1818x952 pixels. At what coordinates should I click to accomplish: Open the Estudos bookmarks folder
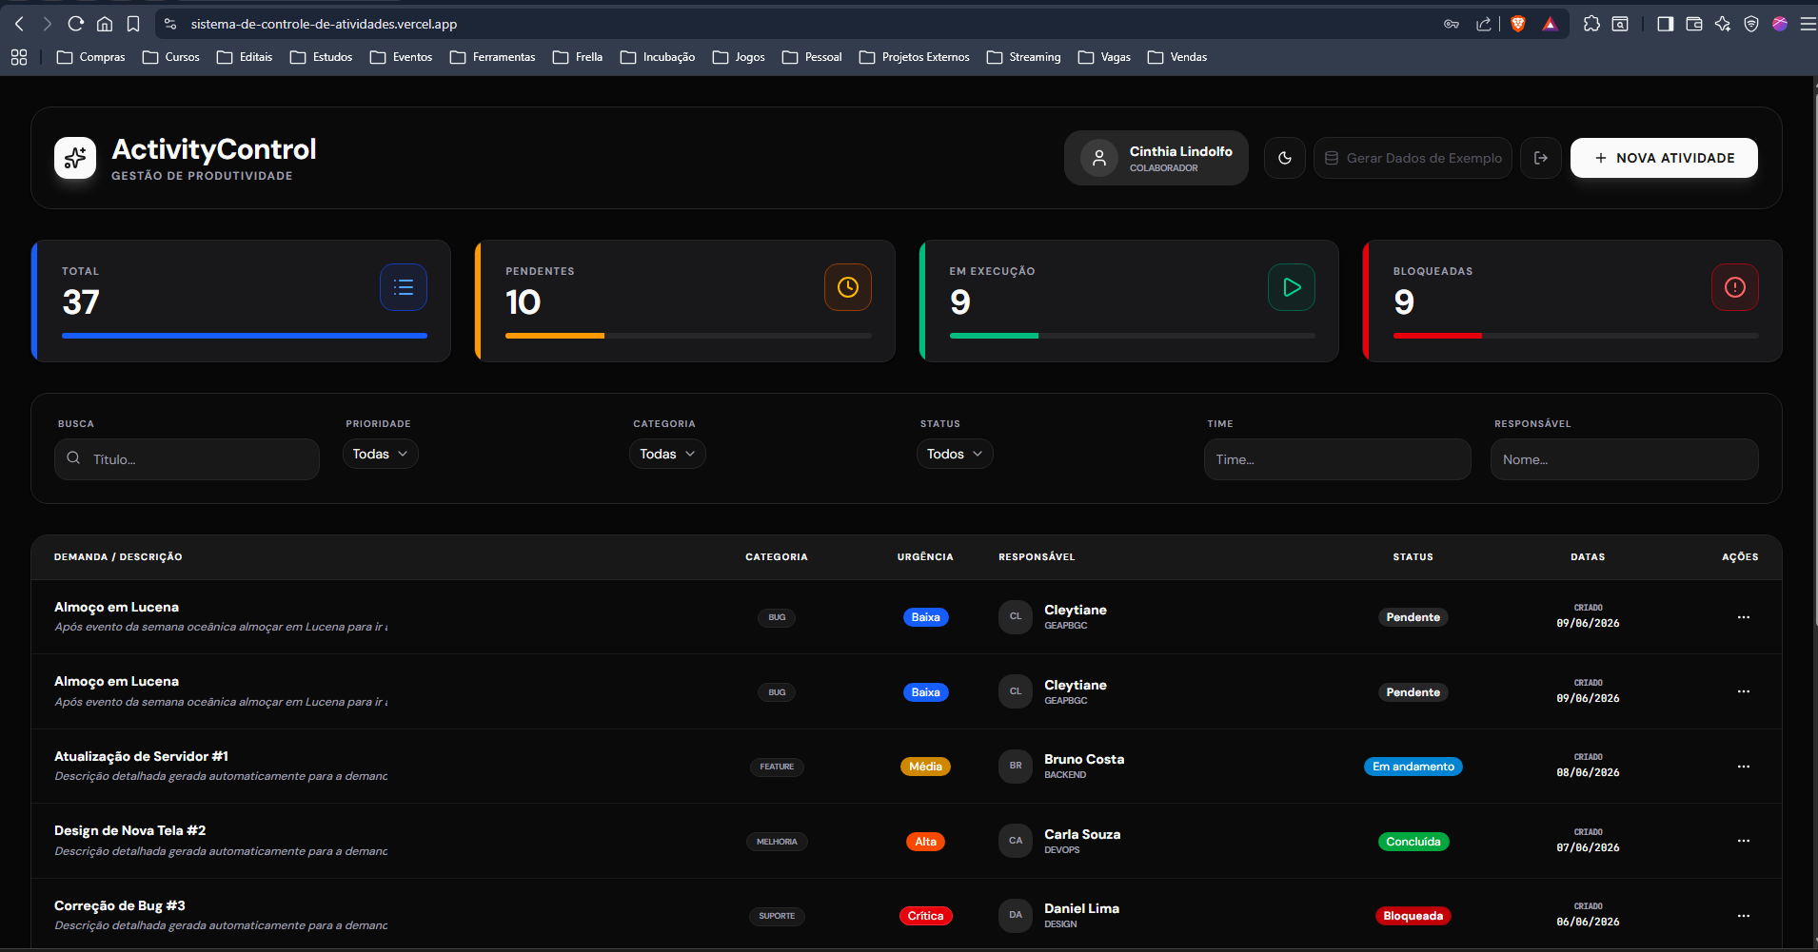[322, 57]
